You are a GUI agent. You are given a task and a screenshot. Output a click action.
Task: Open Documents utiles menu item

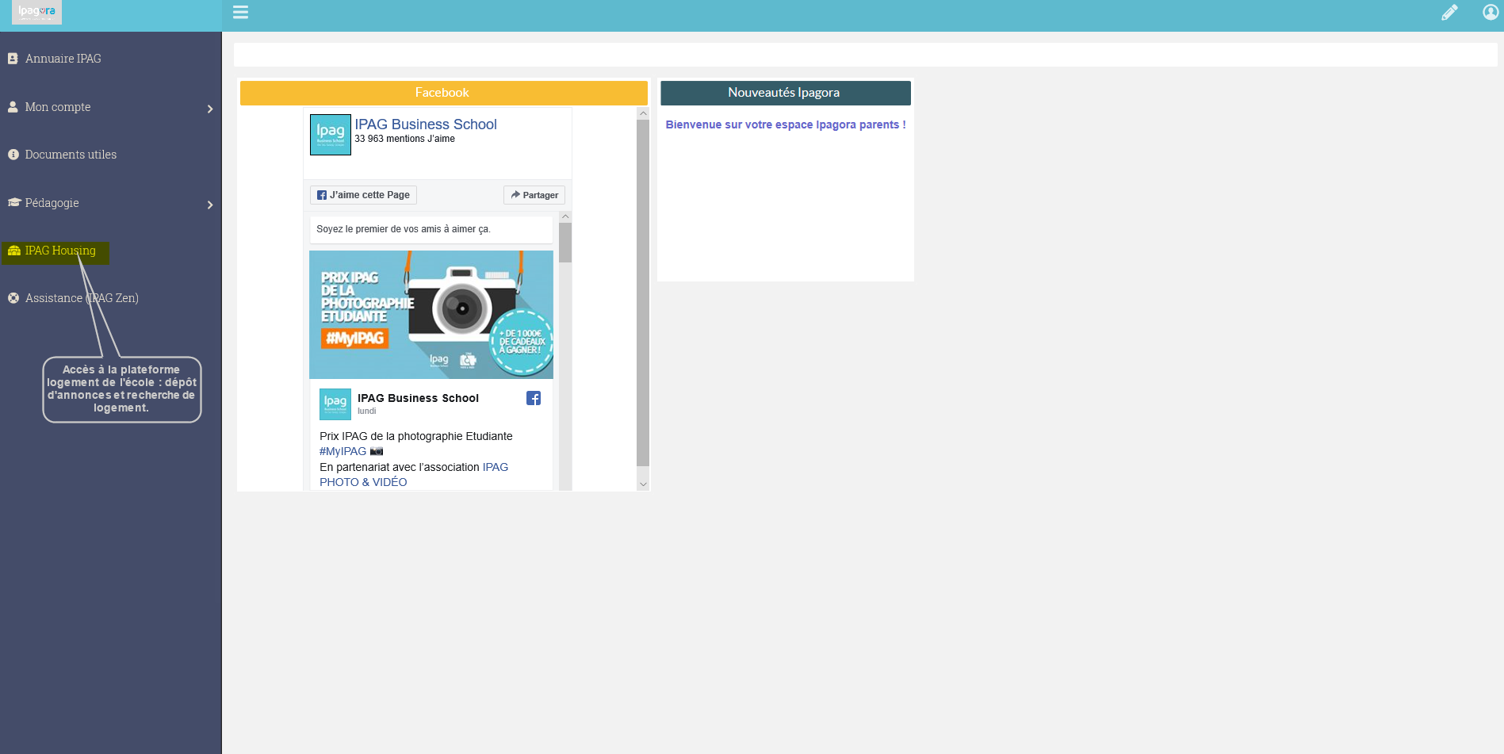pos(71,155)
